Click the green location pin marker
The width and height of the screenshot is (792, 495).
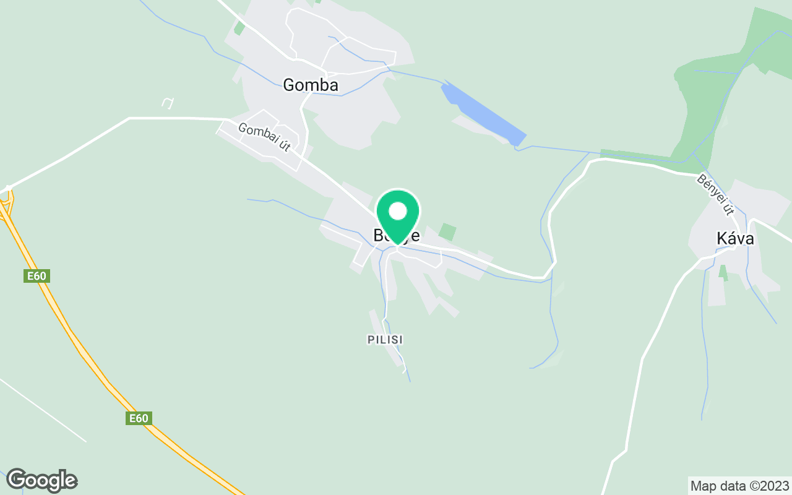pyautogui.click(x=398, y=217)
